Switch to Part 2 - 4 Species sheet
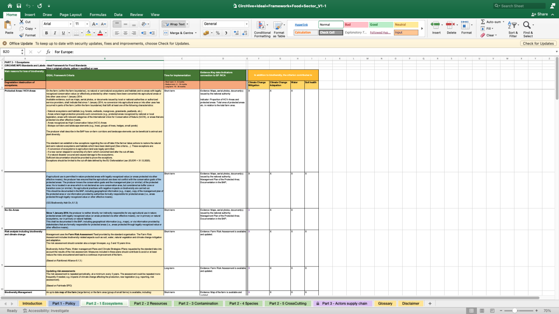The width and height of the screenshot is (559, 314). click(x=245, y=304)
